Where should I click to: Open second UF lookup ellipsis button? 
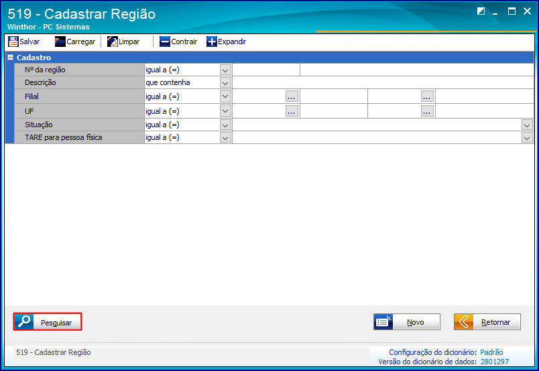[x=427, y=111]
